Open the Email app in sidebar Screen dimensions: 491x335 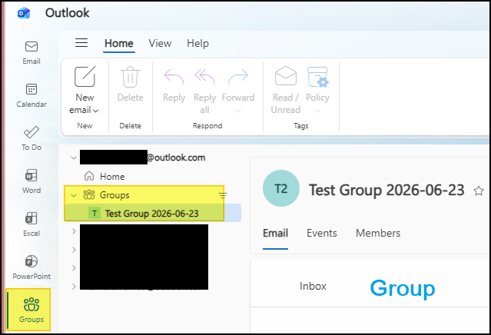(x=32, y=52)
